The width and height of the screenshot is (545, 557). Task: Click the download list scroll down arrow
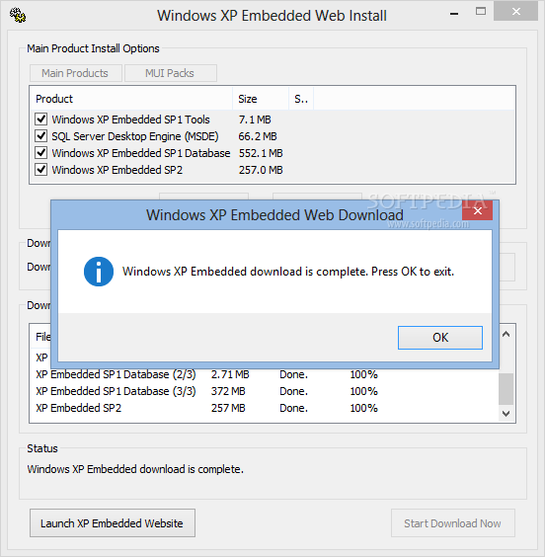(506, 414)
